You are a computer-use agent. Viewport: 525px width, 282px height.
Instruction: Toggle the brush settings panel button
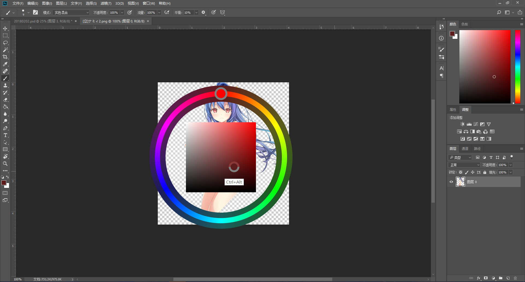coord(36,12)
